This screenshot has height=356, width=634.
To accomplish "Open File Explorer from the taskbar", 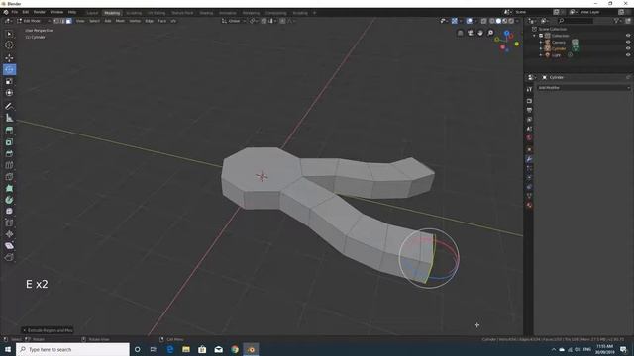I will 186,349.
